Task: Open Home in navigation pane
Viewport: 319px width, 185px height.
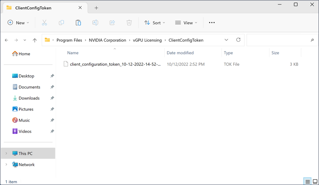Action: (x=21, y=54)
